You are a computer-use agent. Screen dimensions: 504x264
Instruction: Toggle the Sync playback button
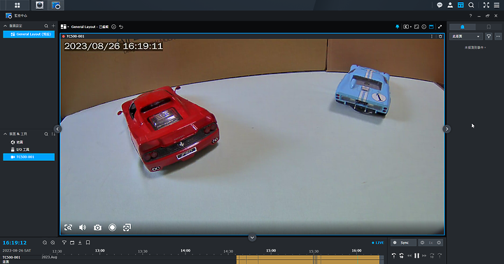point(403,243)
